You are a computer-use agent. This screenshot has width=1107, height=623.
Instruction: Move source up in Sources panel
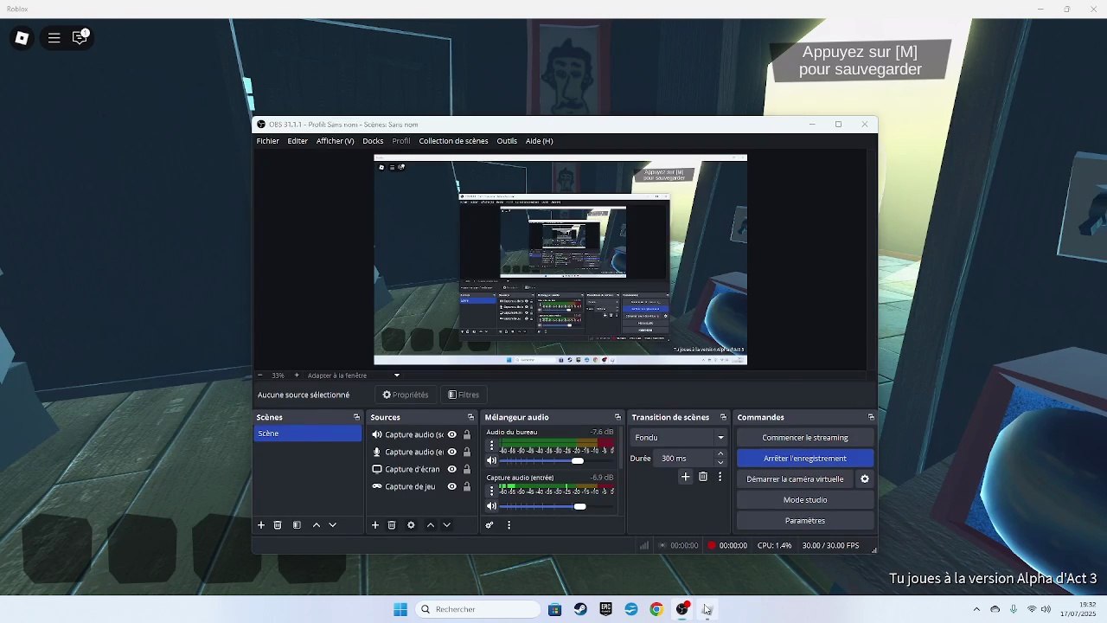point(431,525)
